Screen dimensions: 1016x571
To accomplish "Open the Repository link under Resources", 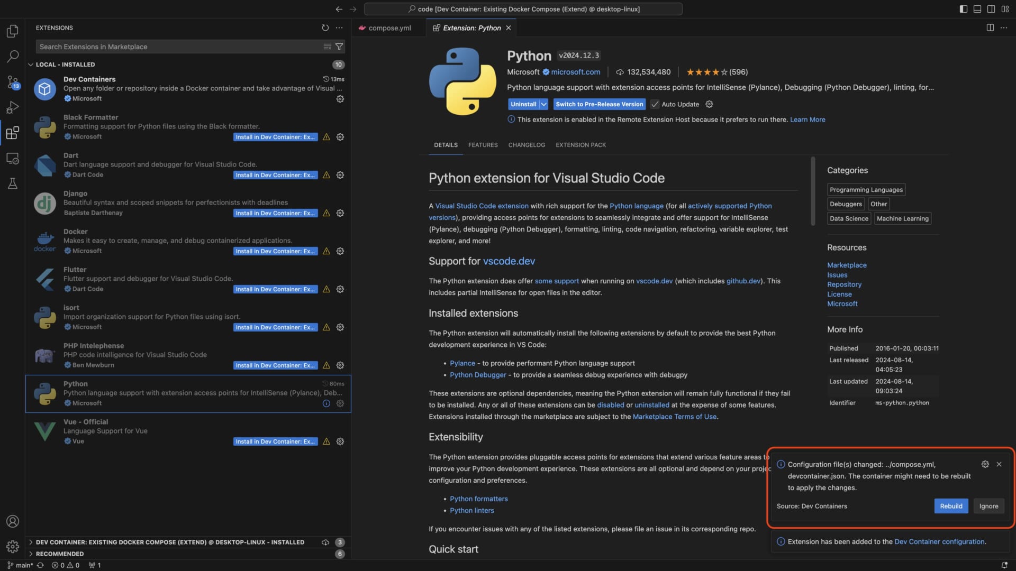I will 844,284.
